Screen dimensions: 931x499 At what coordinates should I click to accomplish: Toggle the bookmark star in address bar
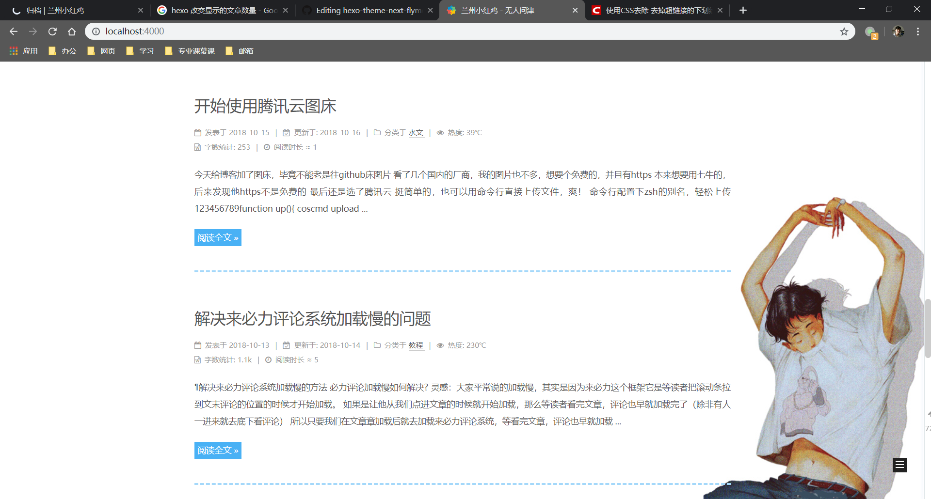click(844, 31)
